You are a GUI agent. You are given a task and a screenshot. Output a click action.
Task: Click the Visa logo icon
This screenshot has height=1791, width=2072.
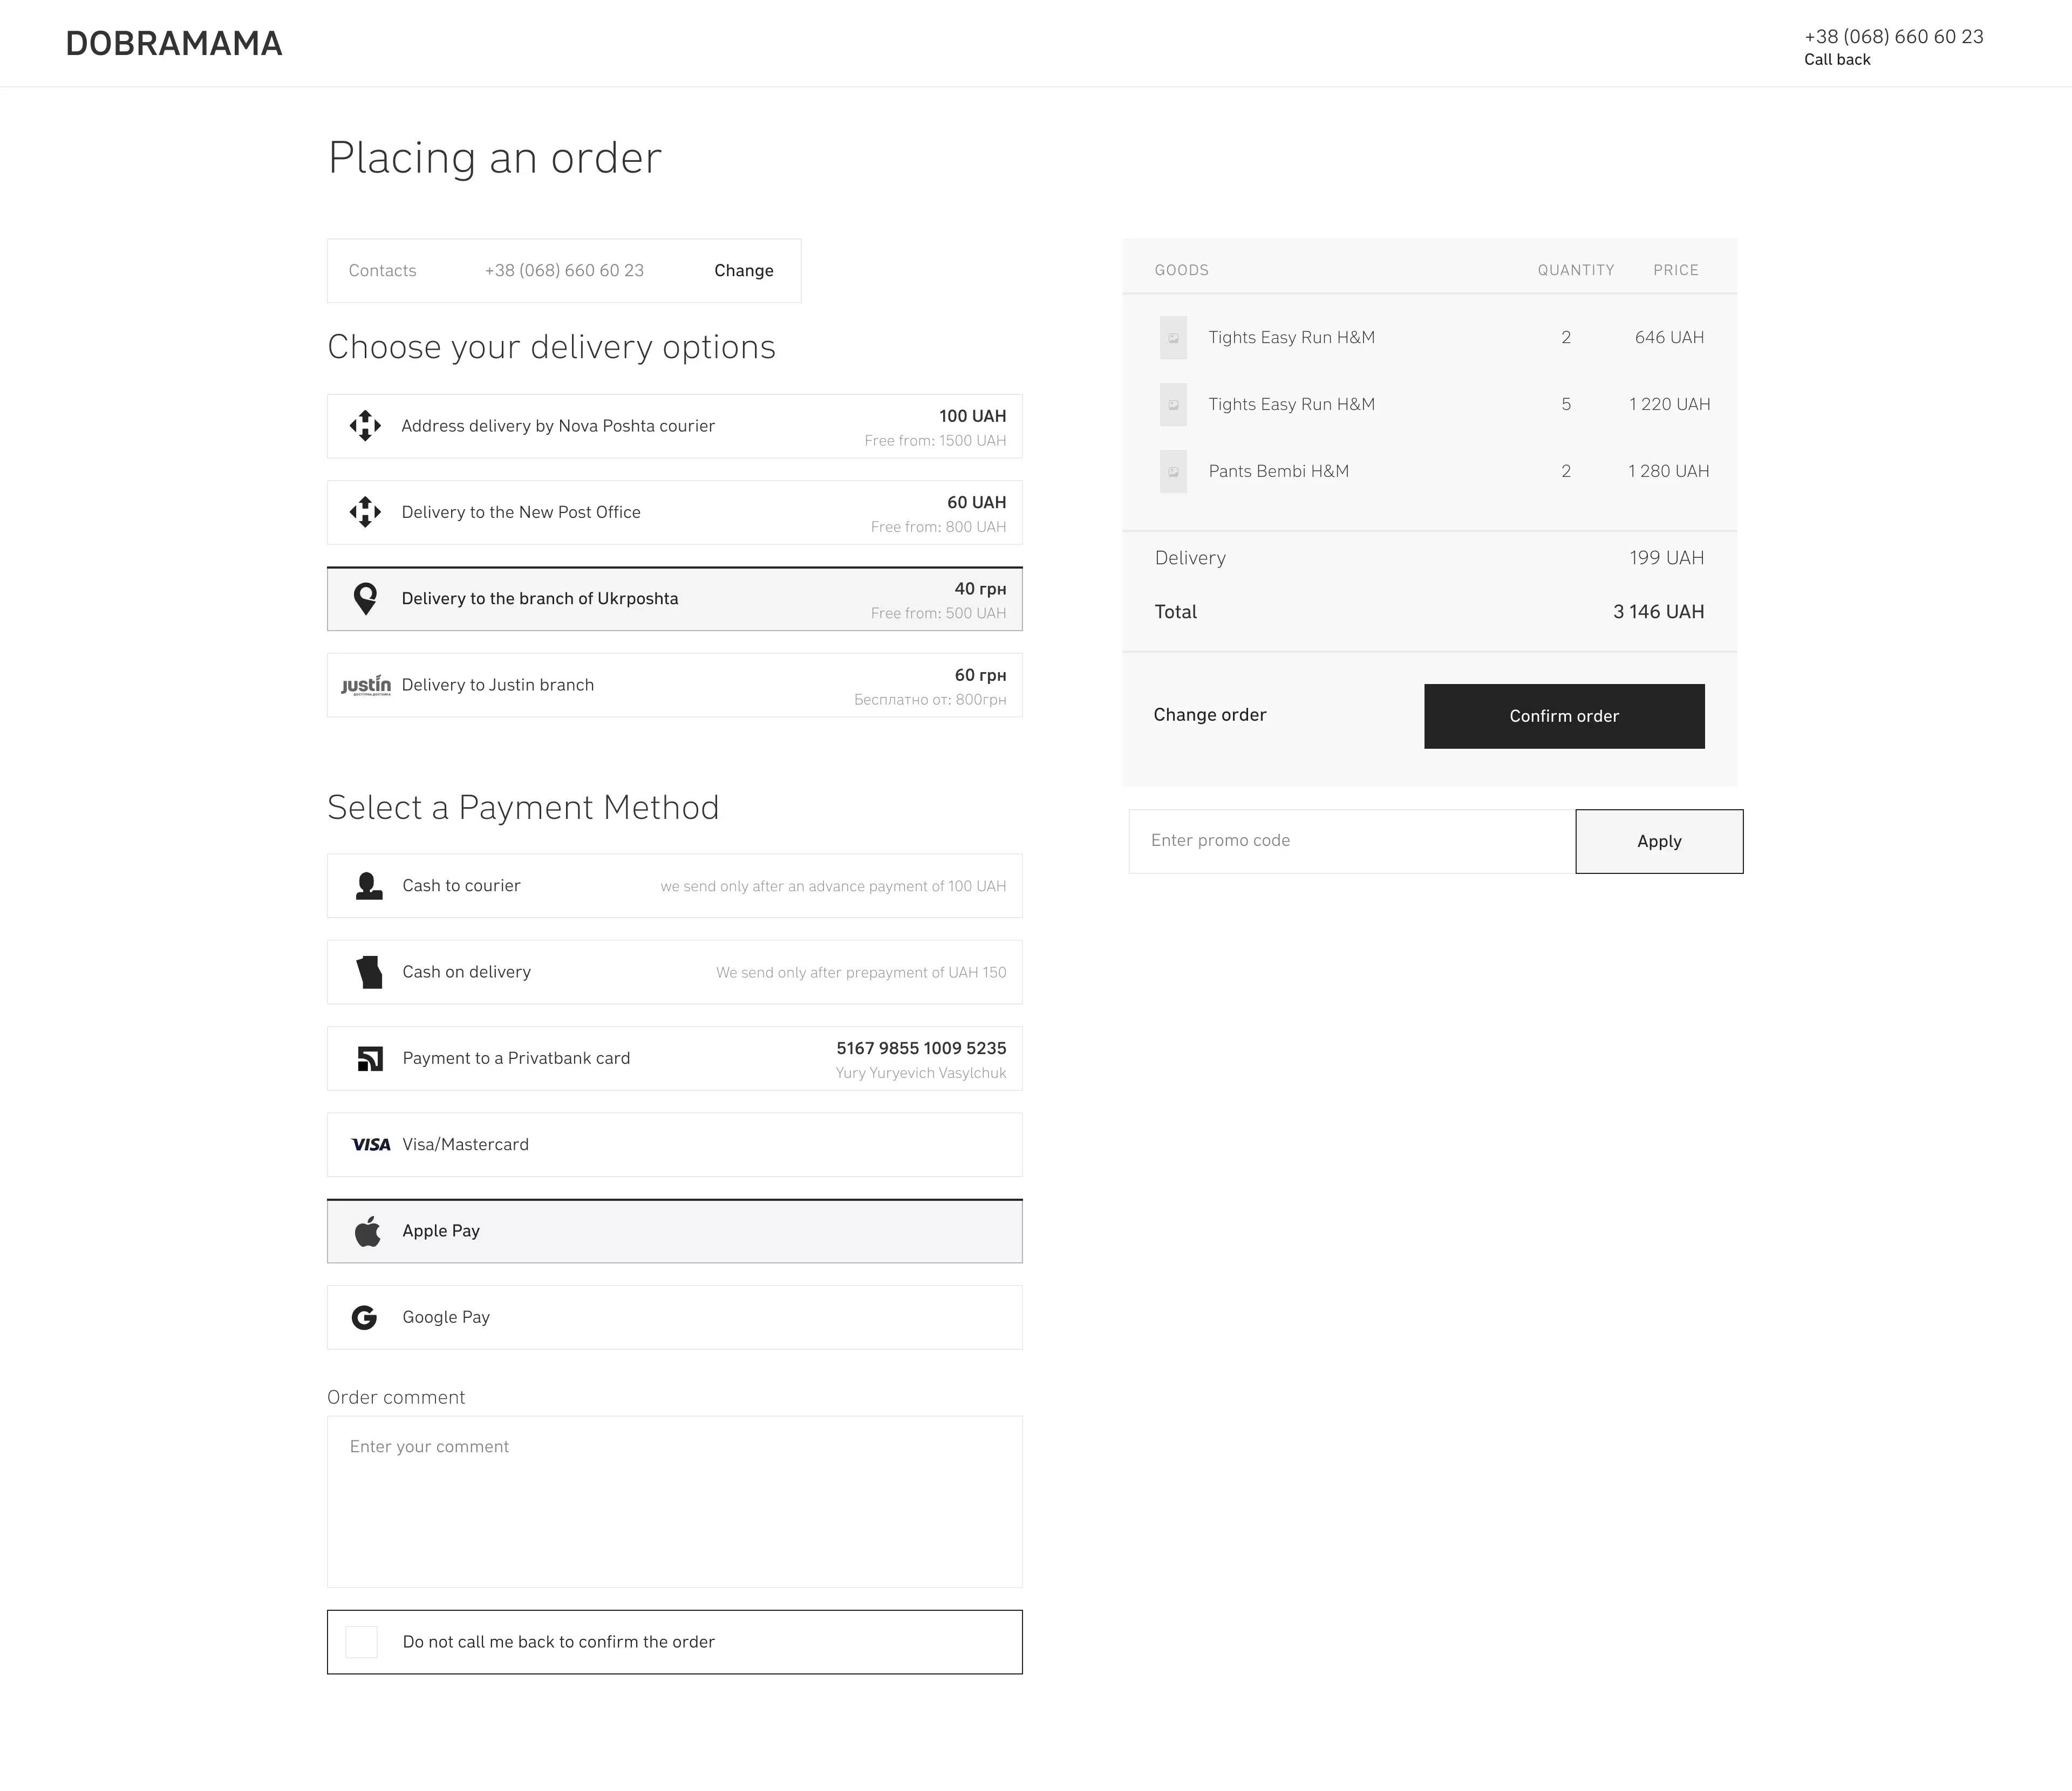tap(371, 1145)
